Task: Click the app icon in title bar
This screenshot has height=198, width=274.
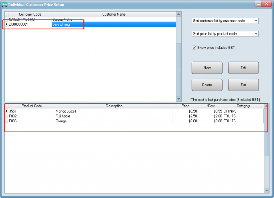Action: click(5, 5)
